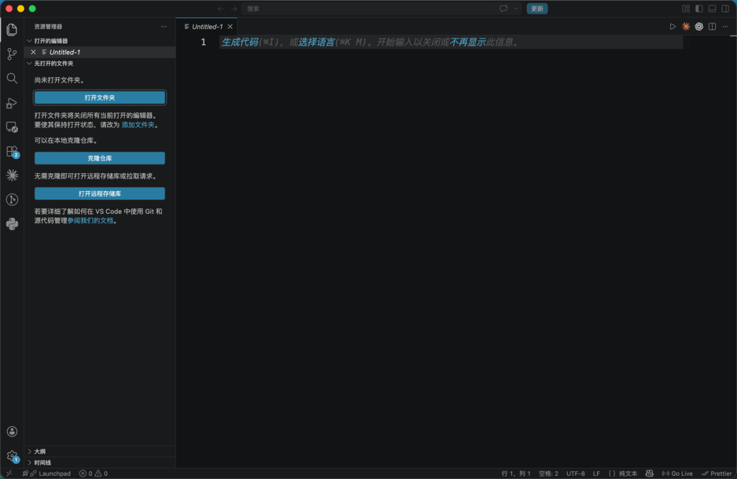Open the Python extension view
The image size is (737, 479).
click(12, 224)
